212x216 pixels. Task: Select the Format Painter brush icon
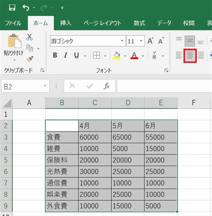click(x=30, y=59)
